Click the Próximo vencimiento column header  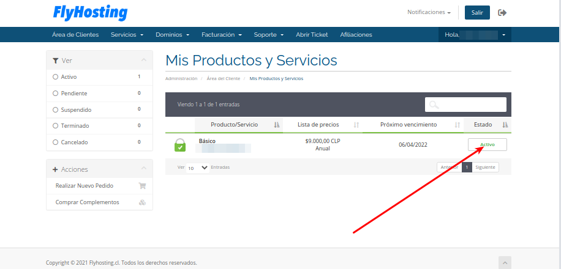click(x=413, y=125)
